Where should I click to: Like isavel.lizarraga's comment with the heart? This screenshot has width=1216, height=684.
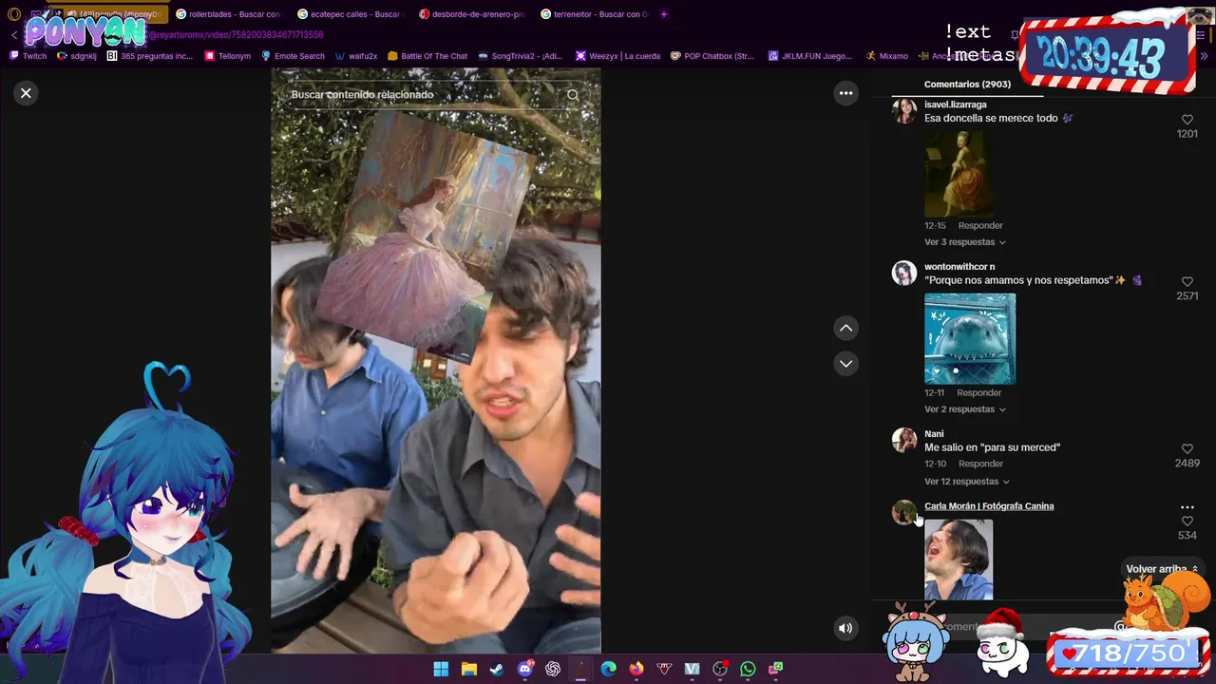(x=1187, y=120)
